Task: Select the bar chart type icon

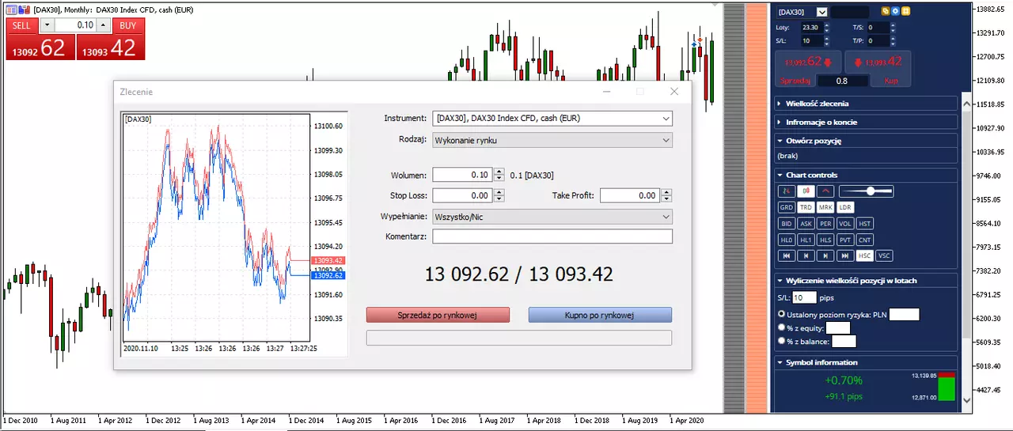Action: (787, 191)
